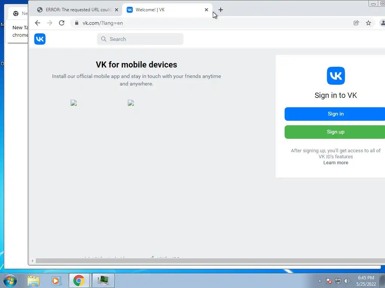Click Show desktop button at taskbar end
The width and height of the screenshot is (385, 288).
pos(383,280)
